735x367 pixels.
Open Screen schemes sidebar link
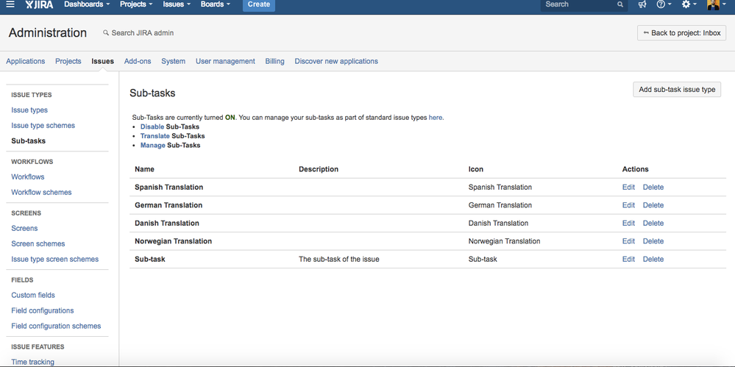pos(38,244)
